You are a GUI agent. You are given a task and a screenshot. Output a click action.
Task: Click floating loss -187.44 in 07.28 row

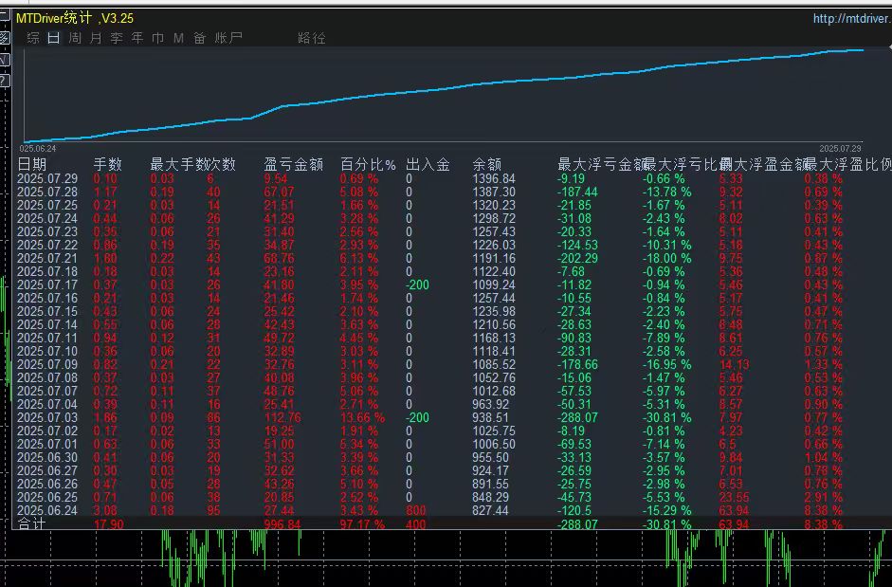tap(578, 192)
